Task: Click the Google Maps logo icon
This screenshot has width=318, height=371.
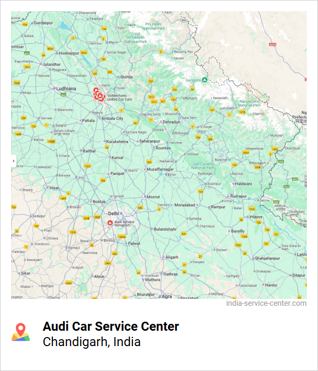Action: (x=21, y=332)
